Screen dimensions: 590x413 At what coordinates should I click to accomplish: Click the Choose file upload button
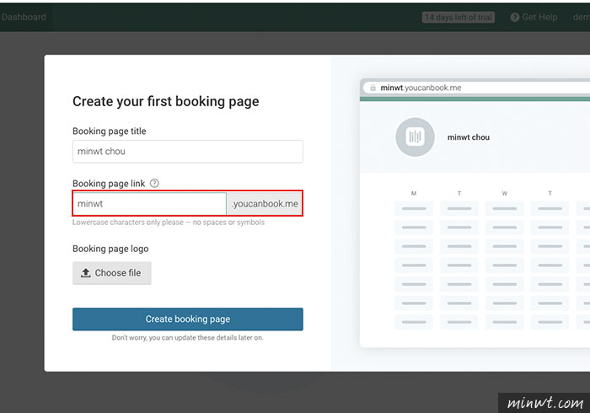[112, 273]
